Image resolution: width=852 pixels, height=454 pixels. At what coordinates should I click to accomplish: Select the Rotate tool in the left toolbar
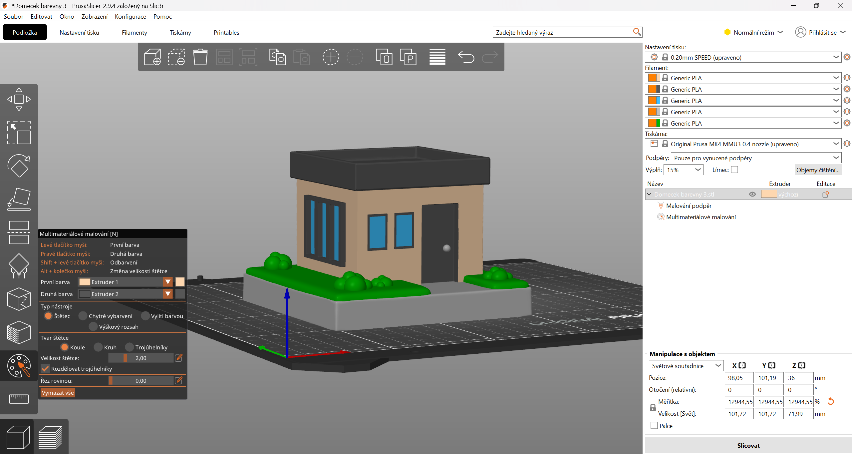click(x=19, y=166)
